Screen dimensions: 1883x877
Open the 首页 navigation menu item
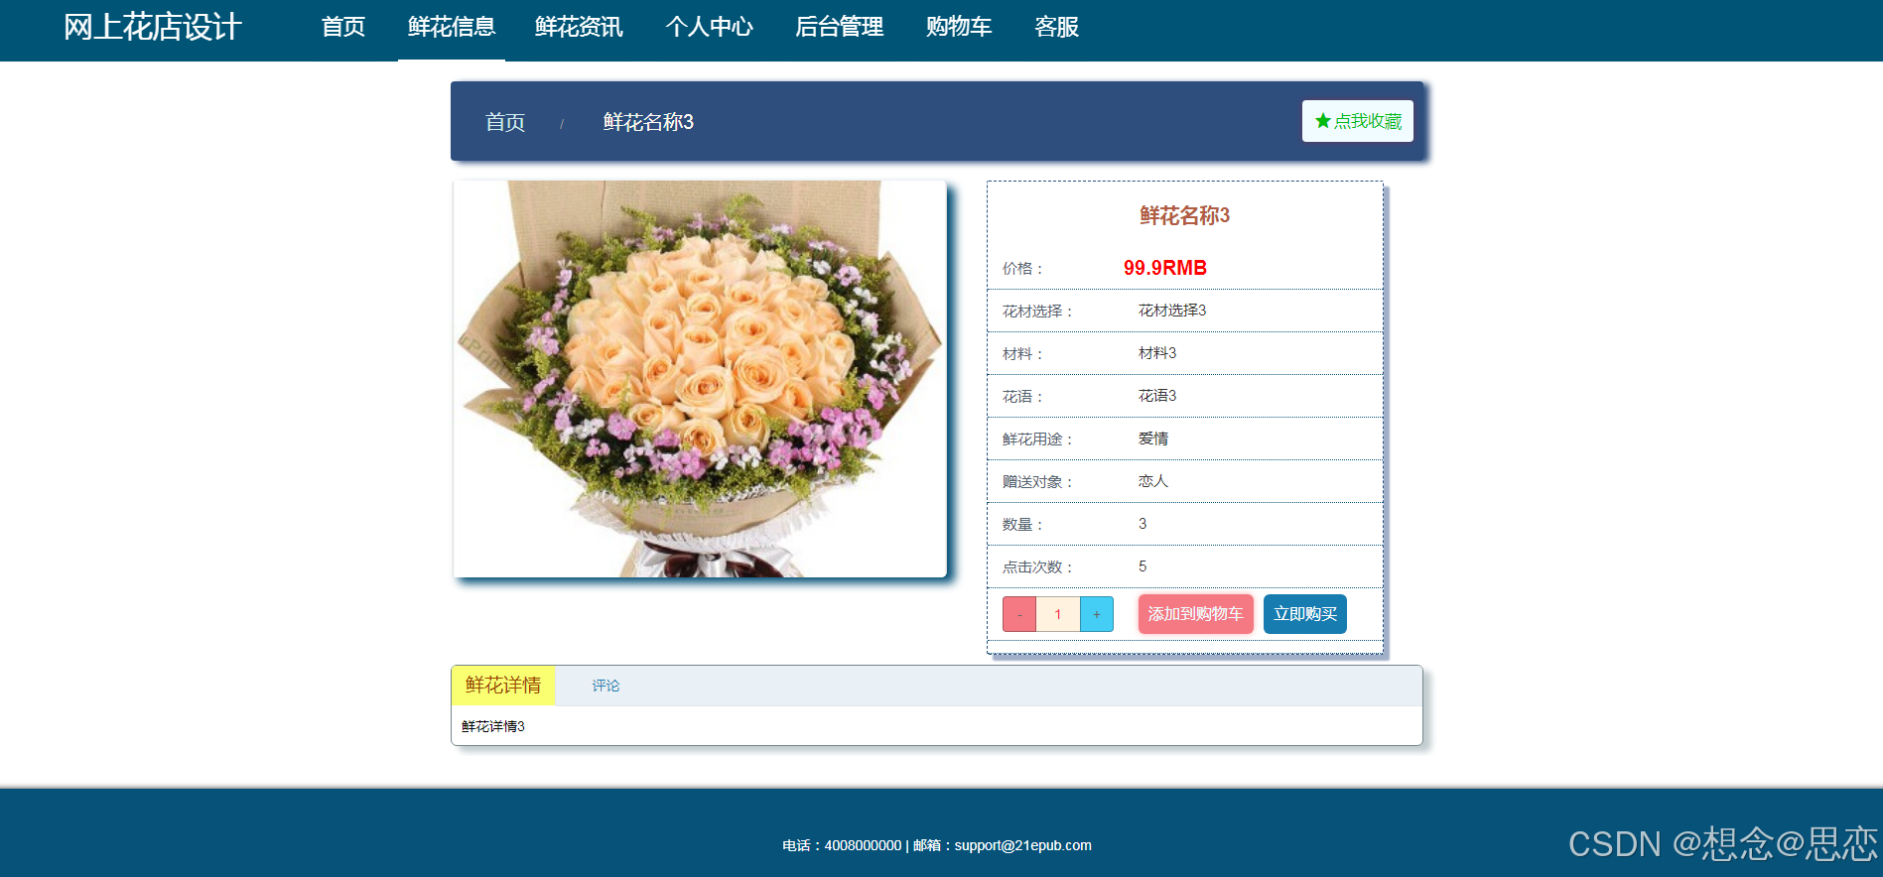click(343, 27)
